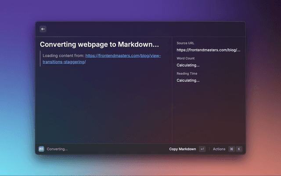Open the frontendmasters.com view-transitions link
This screenshot has height=176, width=281.
pos(123,56)
